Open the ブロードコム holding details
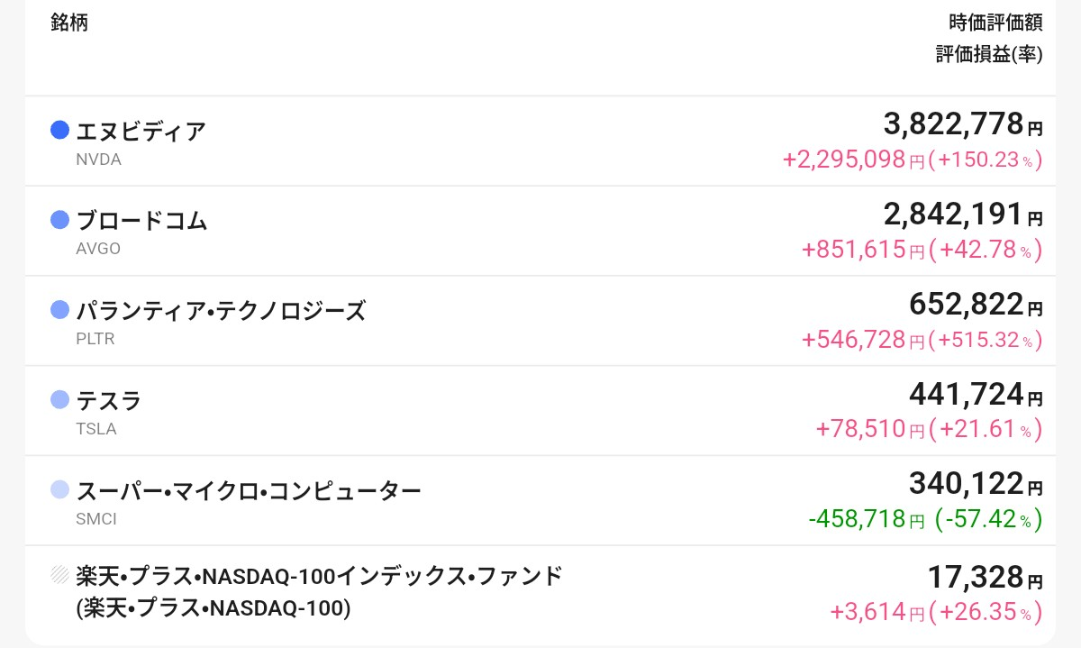Image resolution: width=1081 pixels, height=648 pixels. 142,221
